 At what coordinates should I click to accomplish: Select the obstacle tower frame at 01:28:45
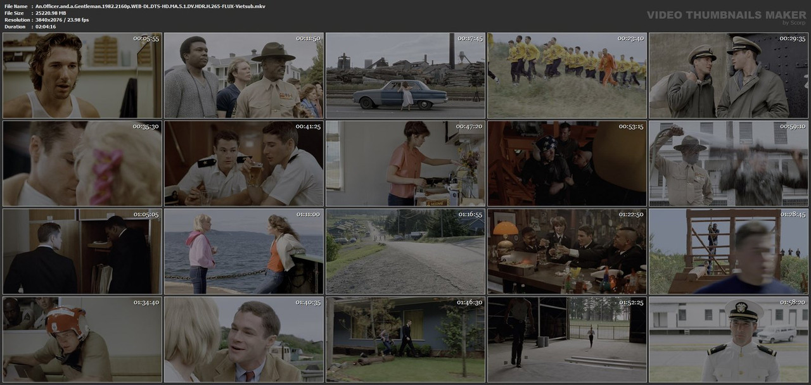point(729,251)
